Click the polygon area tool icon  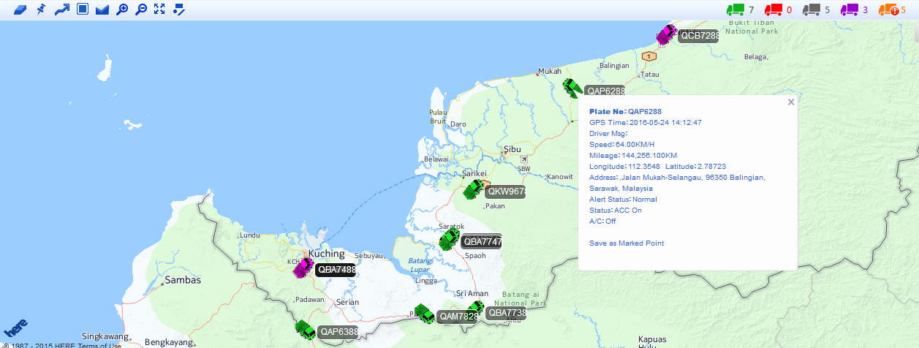102,10
